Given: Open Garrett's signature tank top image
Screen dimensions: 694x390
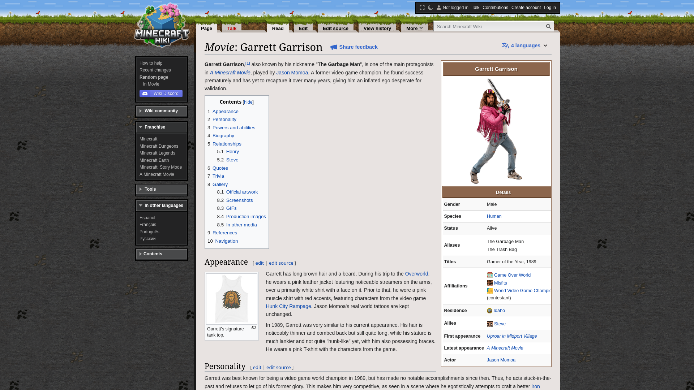Looking at the screenshot, I should click(232, 299).
